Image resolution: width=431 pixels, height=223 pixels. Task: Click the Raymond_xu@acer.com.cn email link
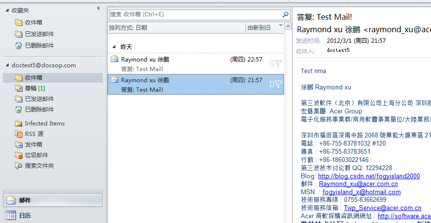point(358,184)
